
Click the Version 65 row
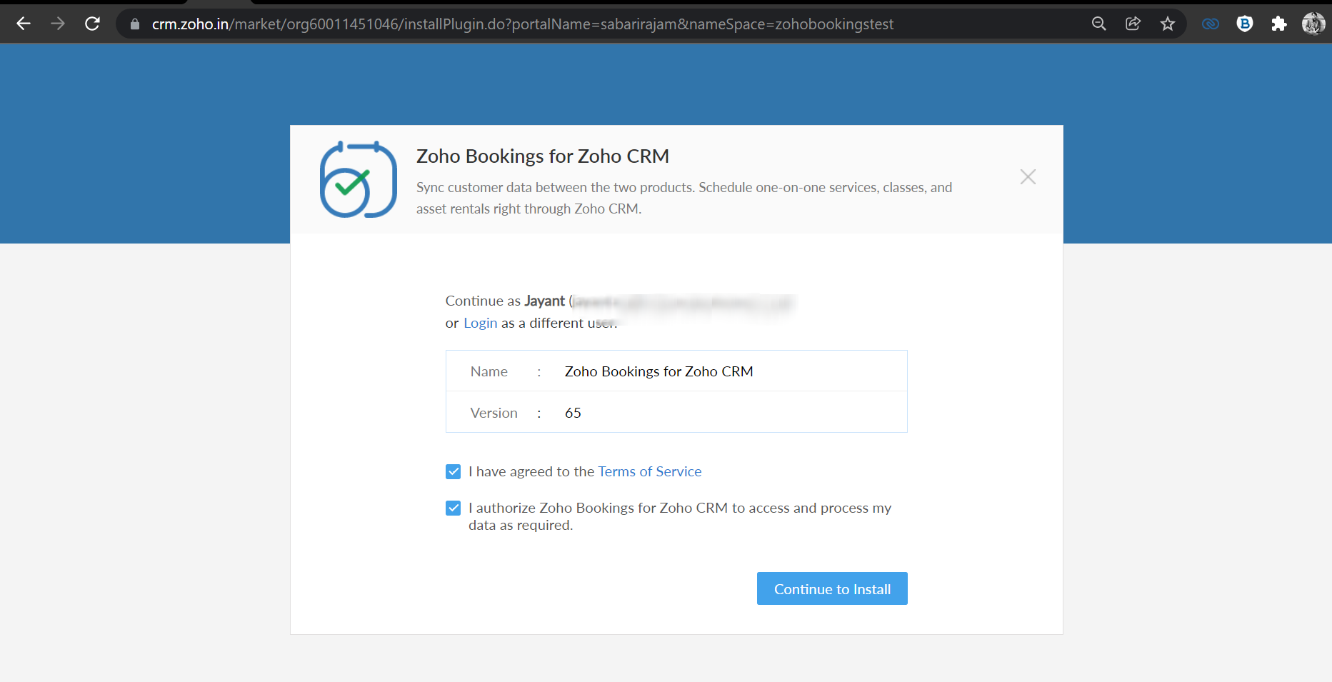pos(676,413)
